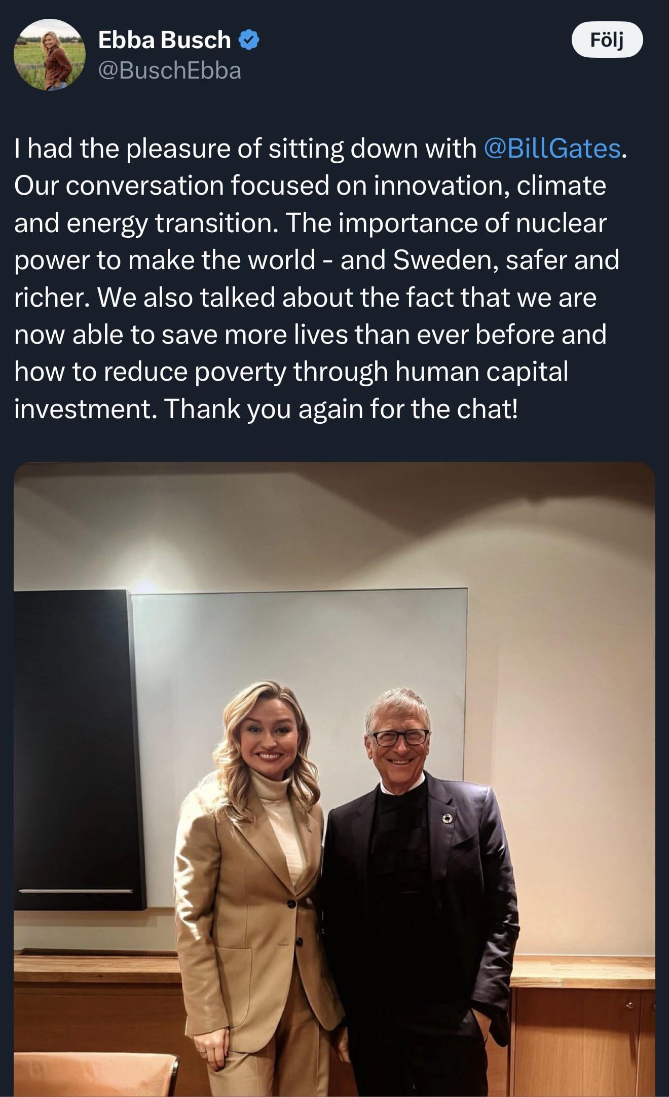Open Ebba Busch's profile avatar

(x=50, y=55)
